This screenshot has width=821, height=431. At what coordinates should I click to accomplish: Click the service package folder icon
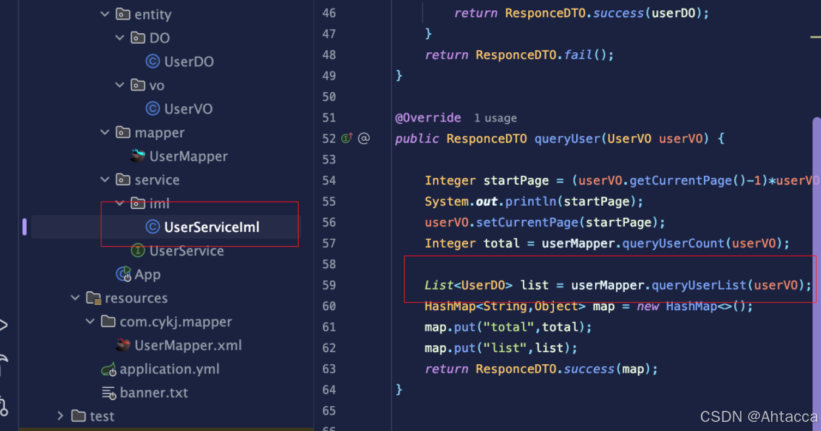123,180
